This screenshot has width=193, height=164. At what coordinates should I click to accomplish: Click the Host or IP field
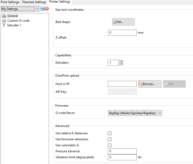(x=122, y=84)
